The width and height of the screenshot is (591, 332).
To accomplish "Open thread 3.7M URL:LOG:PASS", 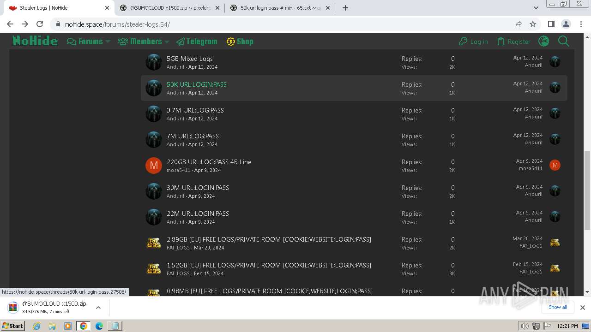I will (x=195, y=110).
